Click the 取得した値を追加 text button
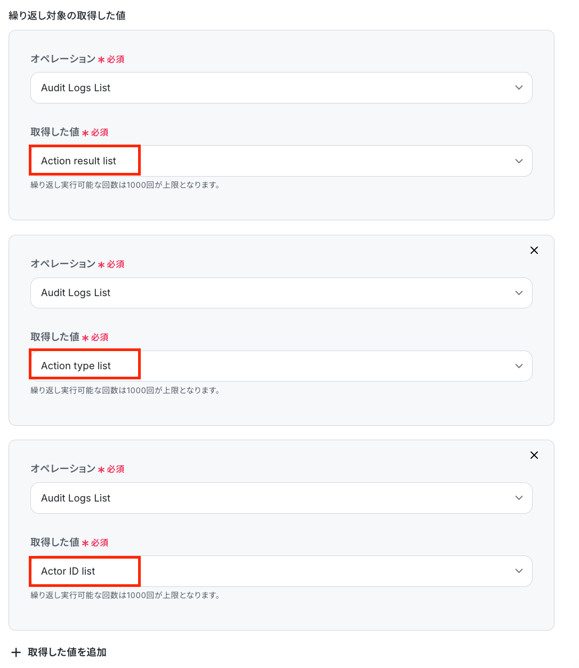 (x=67, y=652)
